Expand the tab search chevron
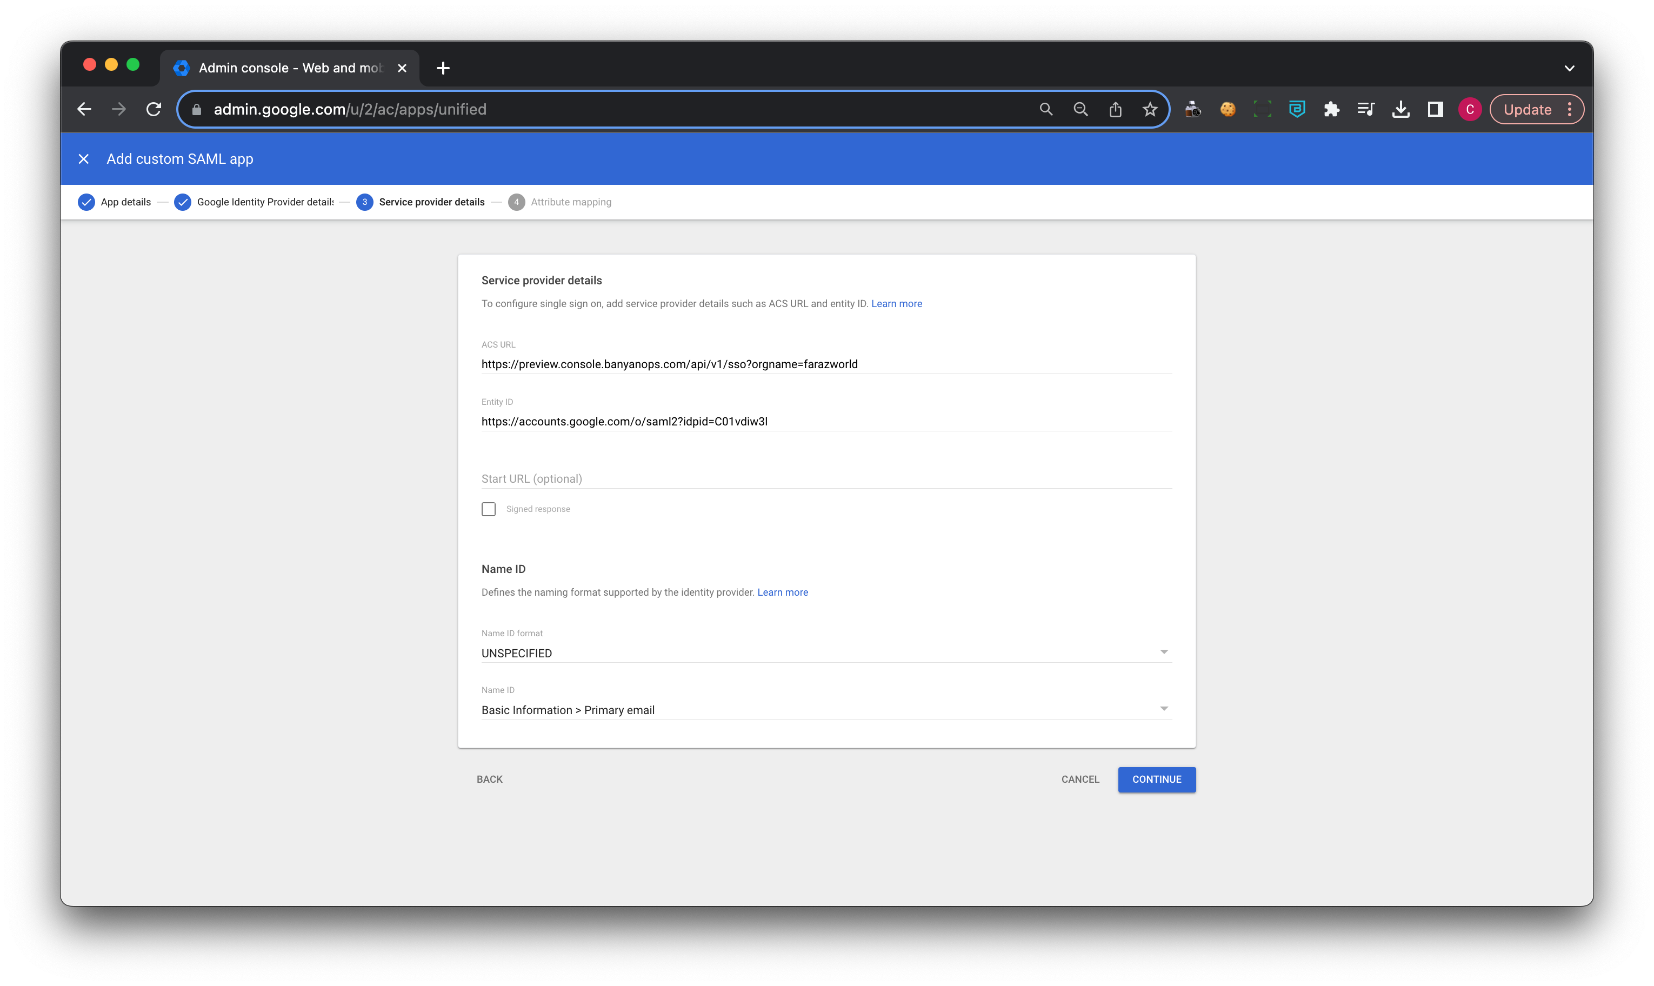Image resolution: width=1654 pixels, height=986 pixels. point(1569,68)
